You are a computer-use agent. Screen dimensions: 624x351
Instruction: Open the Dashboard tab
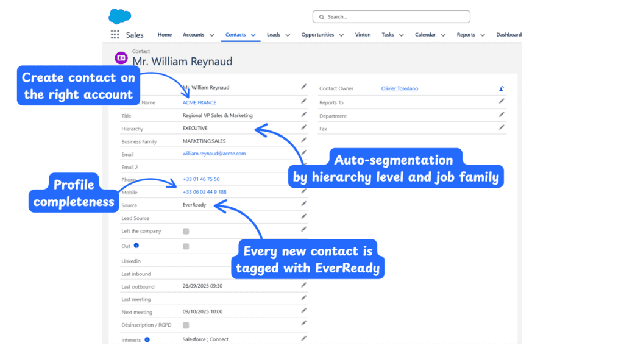509,35
